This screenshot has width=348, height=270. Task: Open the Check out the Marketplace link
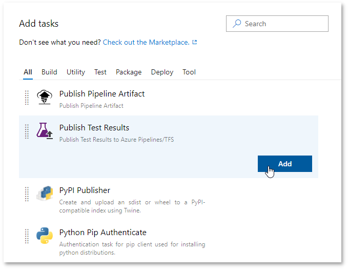(x=146, y=42)
